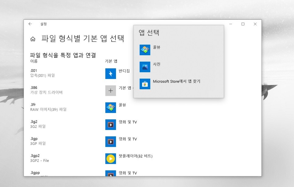The width and height of the screenshot is (294, 187).
Task: Choose Microsoft Store에서 앱 찾기
Action: (178, 84)
